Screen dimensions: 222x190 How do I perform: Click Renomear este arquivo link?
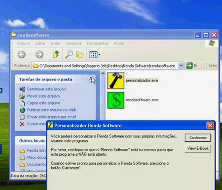click(x=47, y=89)
